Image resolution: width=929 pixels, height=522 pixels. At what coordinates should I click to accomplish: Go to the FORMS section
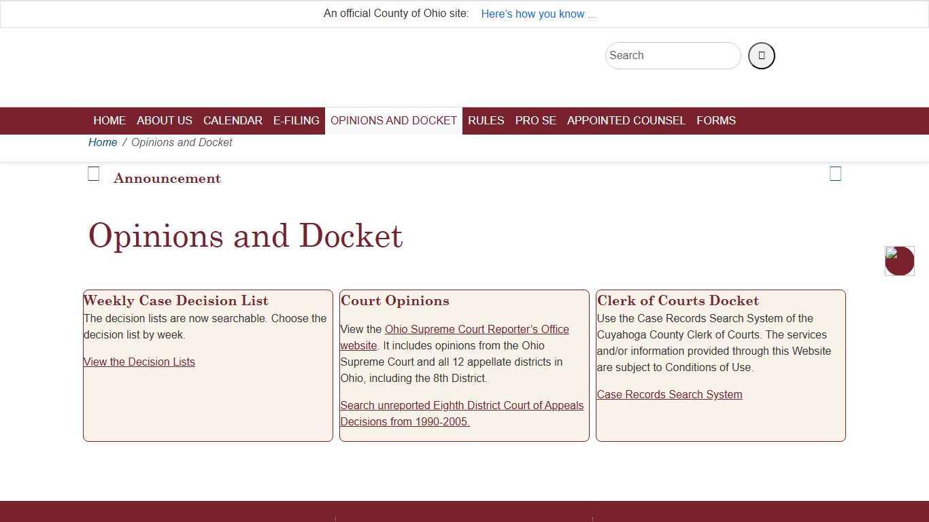[716, 120]
